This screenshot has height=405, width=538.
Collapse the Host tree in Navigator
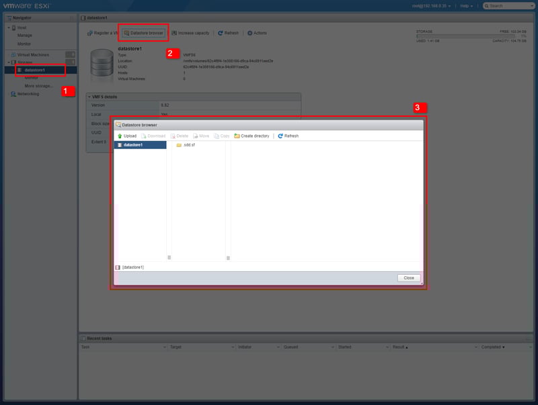pos(9,28)
